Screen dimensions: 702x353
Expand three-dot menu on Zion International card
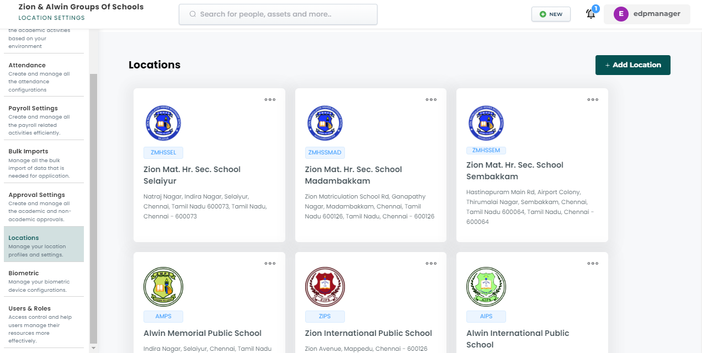tap(431, 264)
